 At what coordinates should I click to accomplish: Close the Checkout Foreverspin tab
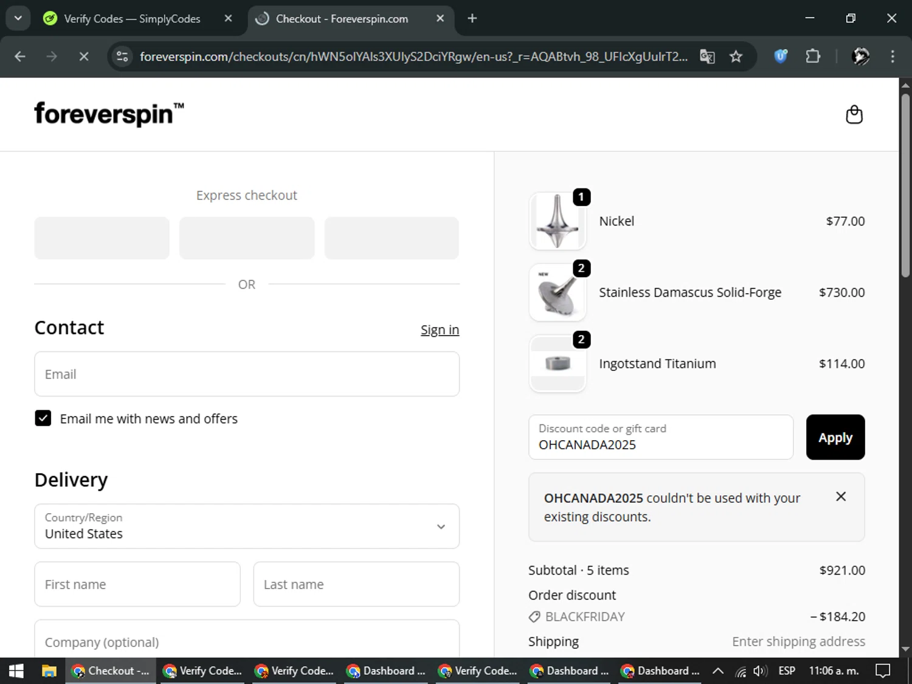[440, 18]
